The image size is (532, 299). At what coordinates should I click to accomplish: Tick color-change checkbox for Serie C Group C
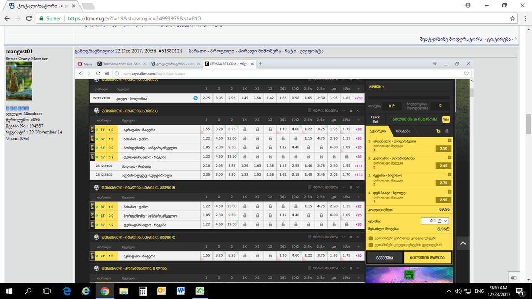pos(309,237)
